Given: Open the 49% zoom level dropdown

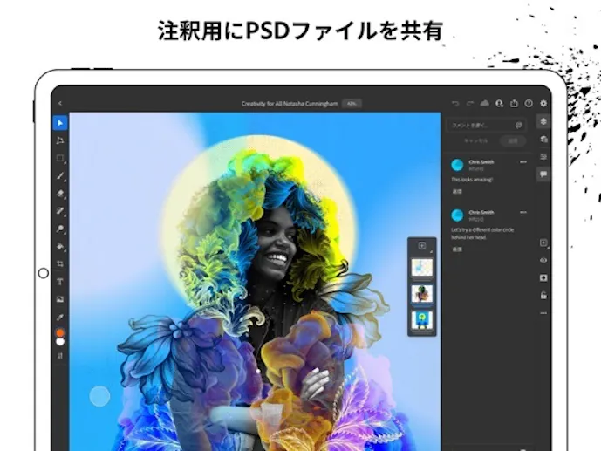Looking at the screenshot, I should coord(352,104).
